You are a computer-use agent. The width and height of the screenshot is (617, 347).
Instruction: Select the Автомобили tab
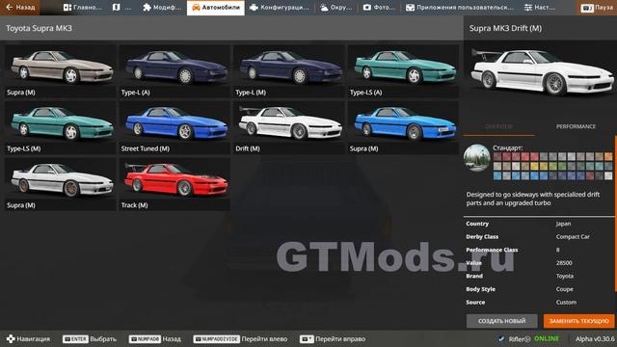(216, 8)
